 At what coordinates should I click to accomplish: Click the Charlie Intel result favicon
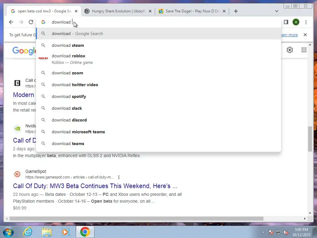17,83
